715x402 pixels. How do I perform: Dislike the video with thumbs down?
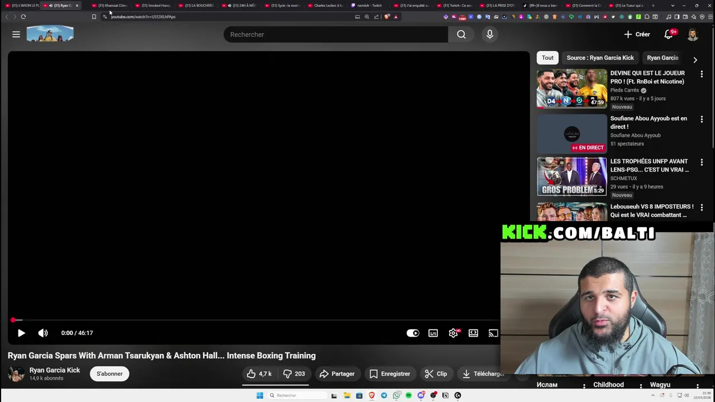pos(294,374)
